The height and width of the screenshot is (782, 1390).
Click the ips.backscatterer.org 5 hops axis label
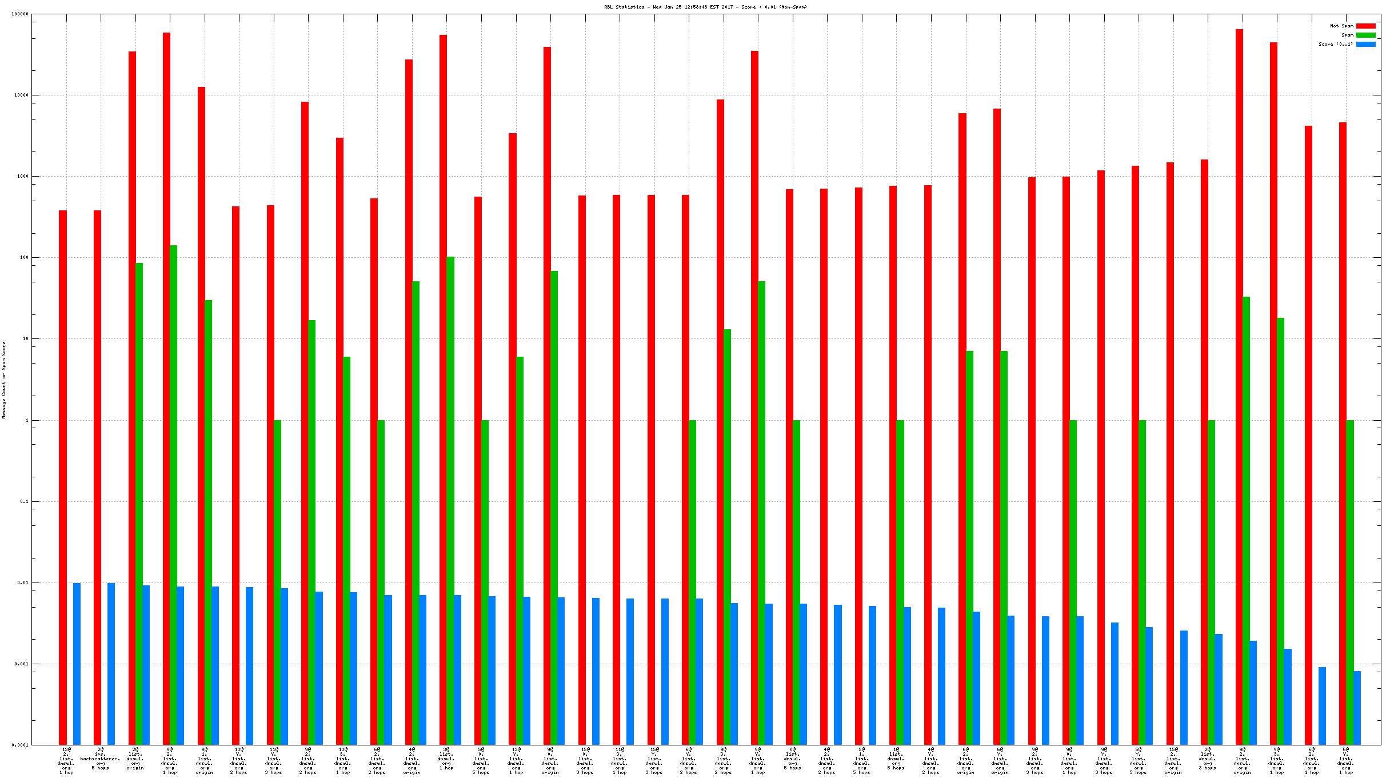[101, 759]
